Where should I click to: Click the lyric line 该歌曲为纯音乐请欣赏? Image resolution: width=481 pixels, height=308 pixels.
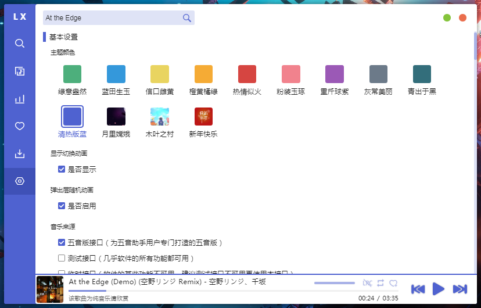coord(99,298)
